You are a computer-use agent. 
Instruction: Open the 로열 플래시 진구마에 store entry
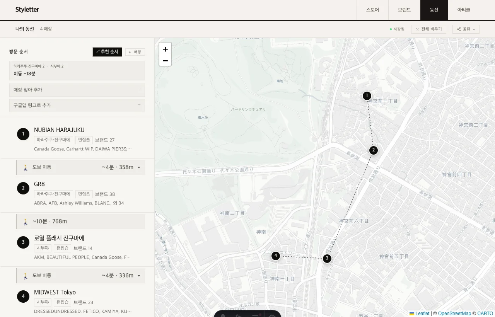tap(59, 238)
